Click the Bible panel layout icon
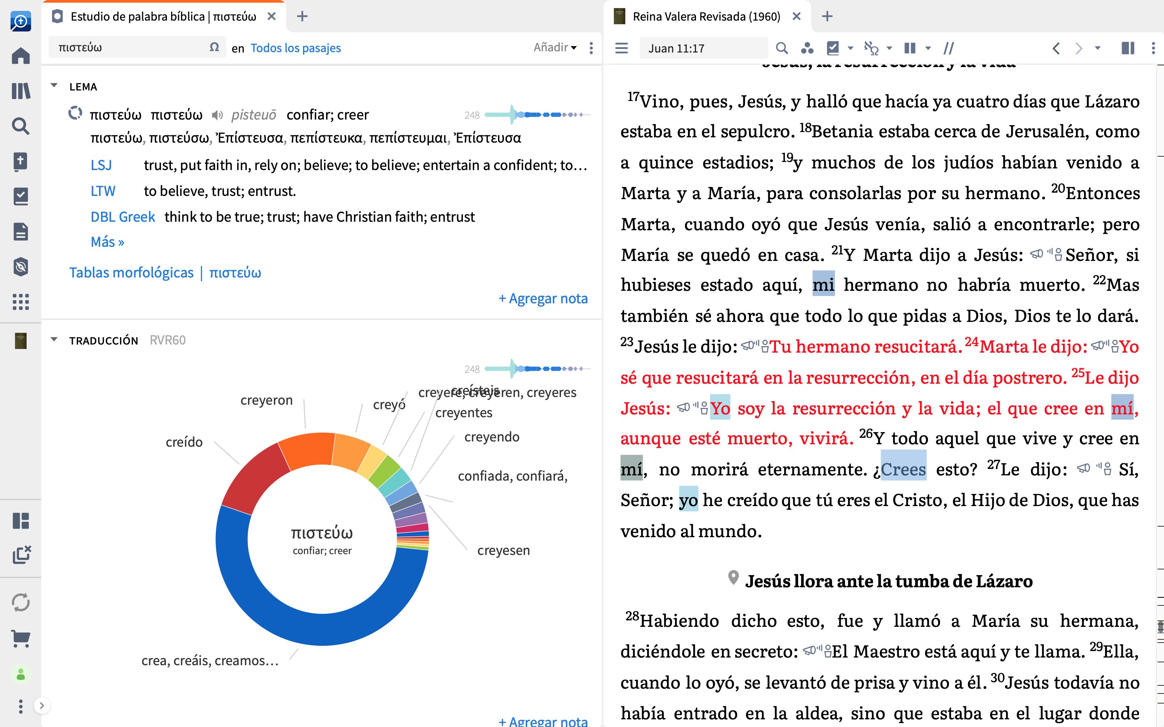 point(1128,48)
